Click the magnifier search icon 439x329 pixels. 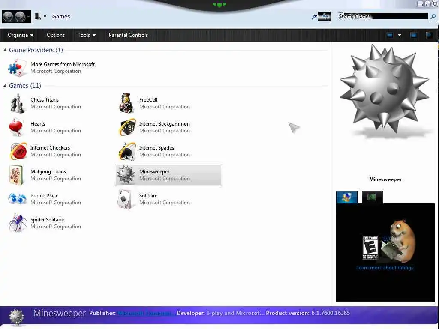[433, 17]
